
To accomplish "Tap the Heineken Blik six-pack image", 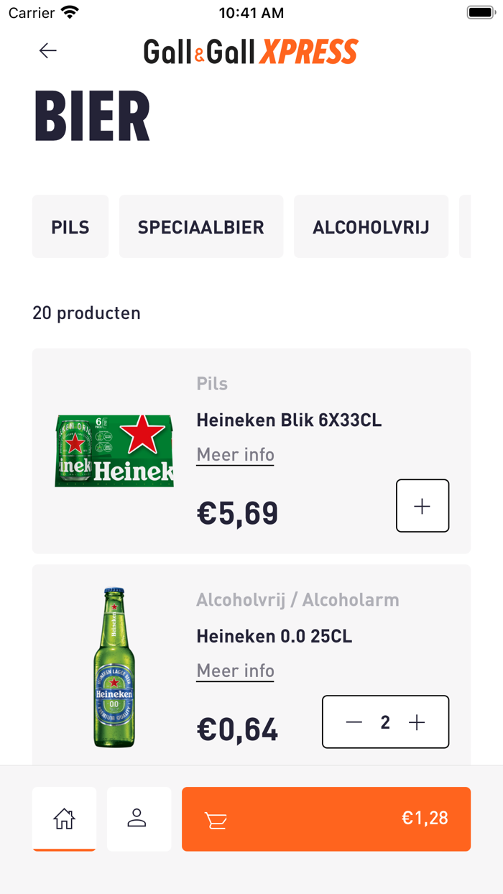I will pos(115,451).
